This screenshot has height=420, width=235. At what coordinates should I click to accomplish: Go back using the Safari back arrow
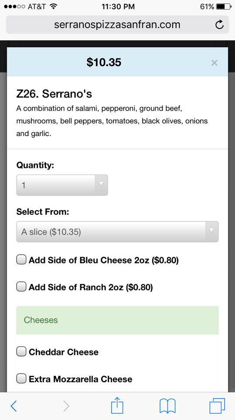[x=14, y=406]
